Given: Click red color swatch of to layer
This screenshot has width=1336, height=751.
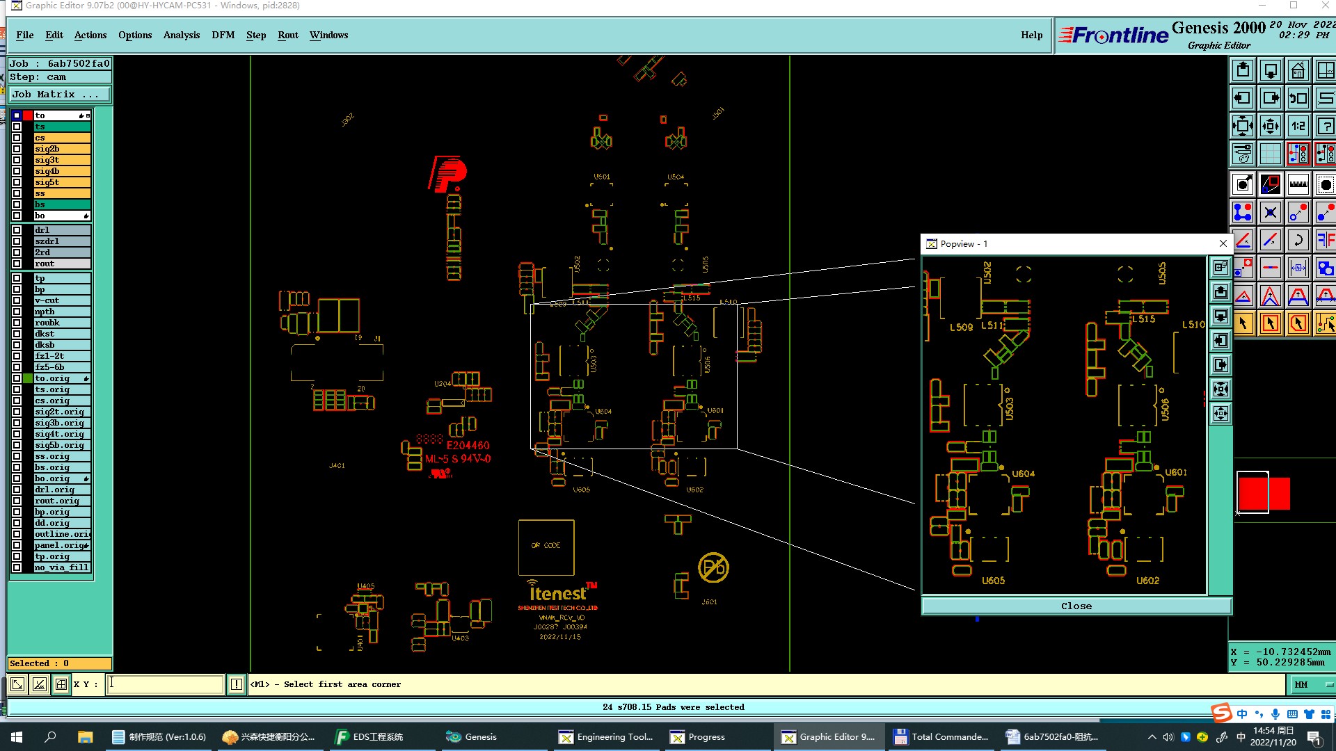Looking at the screenshot, I should (28, 115).
